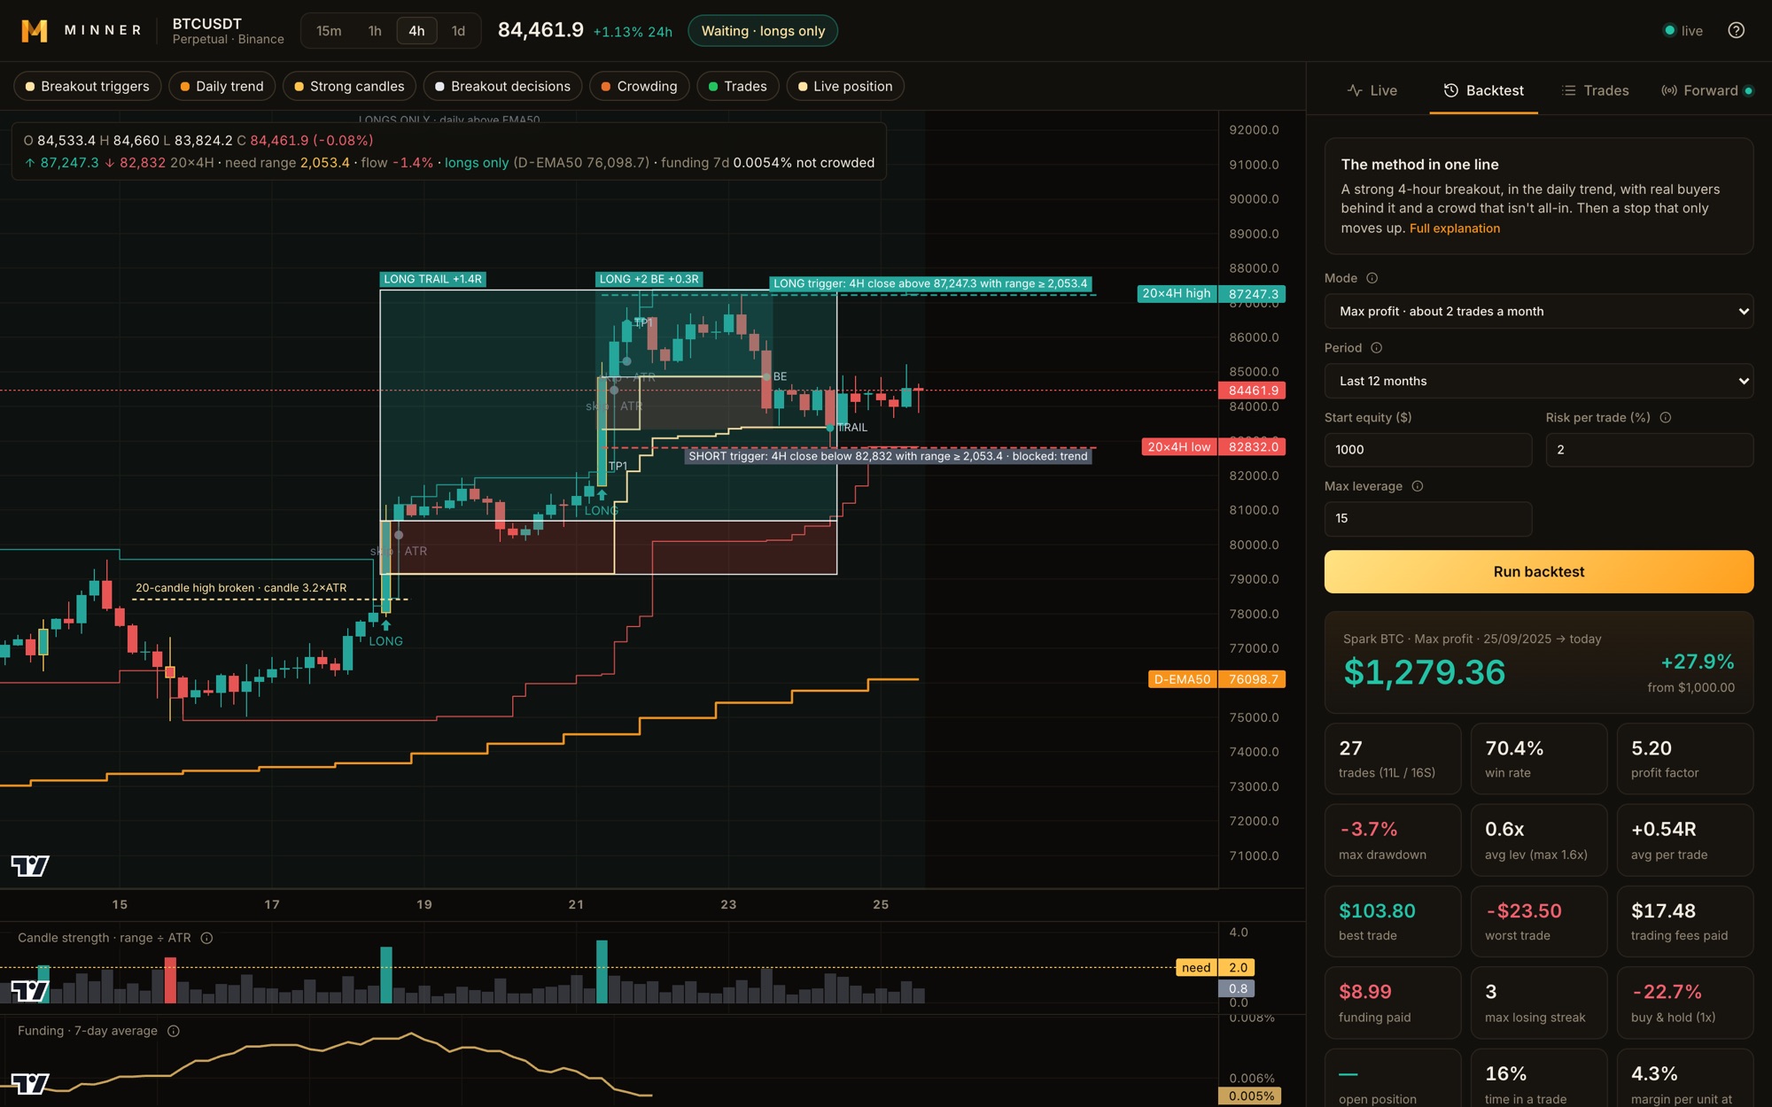The image size is (1772, 1107).
Task: Click the $103.80 best trade card
Action: click(1393, 921)
